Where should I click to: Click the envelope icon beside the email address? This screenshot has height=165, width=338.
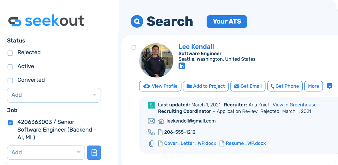tap(151, 121)
